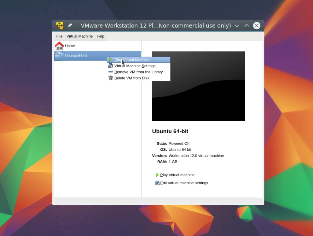Choose Play Virtual Machine from context menu

pos(139,60)
